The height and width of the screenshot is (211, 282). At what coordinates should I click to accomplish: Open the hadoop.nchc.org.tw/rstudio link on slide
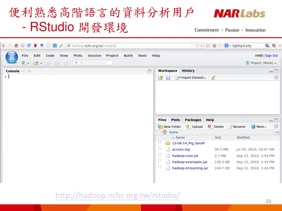coord(118,195)
